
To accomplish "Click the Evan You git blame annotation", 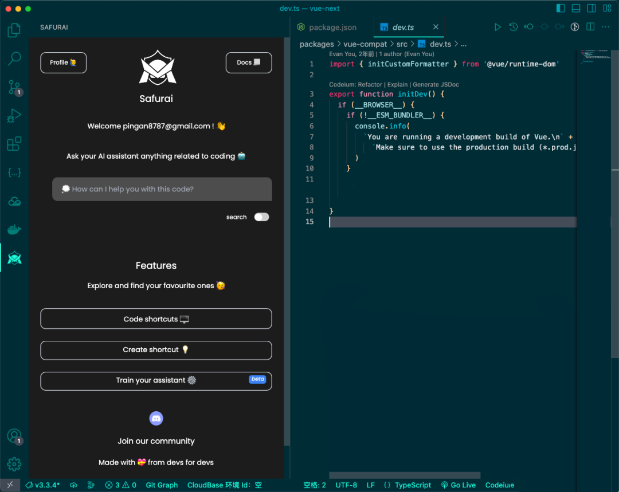I will 381,54.
